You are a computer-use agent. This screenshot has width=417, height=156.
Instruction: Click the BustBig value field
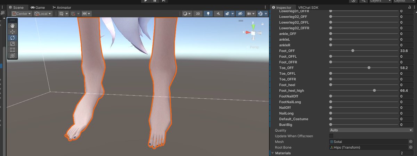406,124
